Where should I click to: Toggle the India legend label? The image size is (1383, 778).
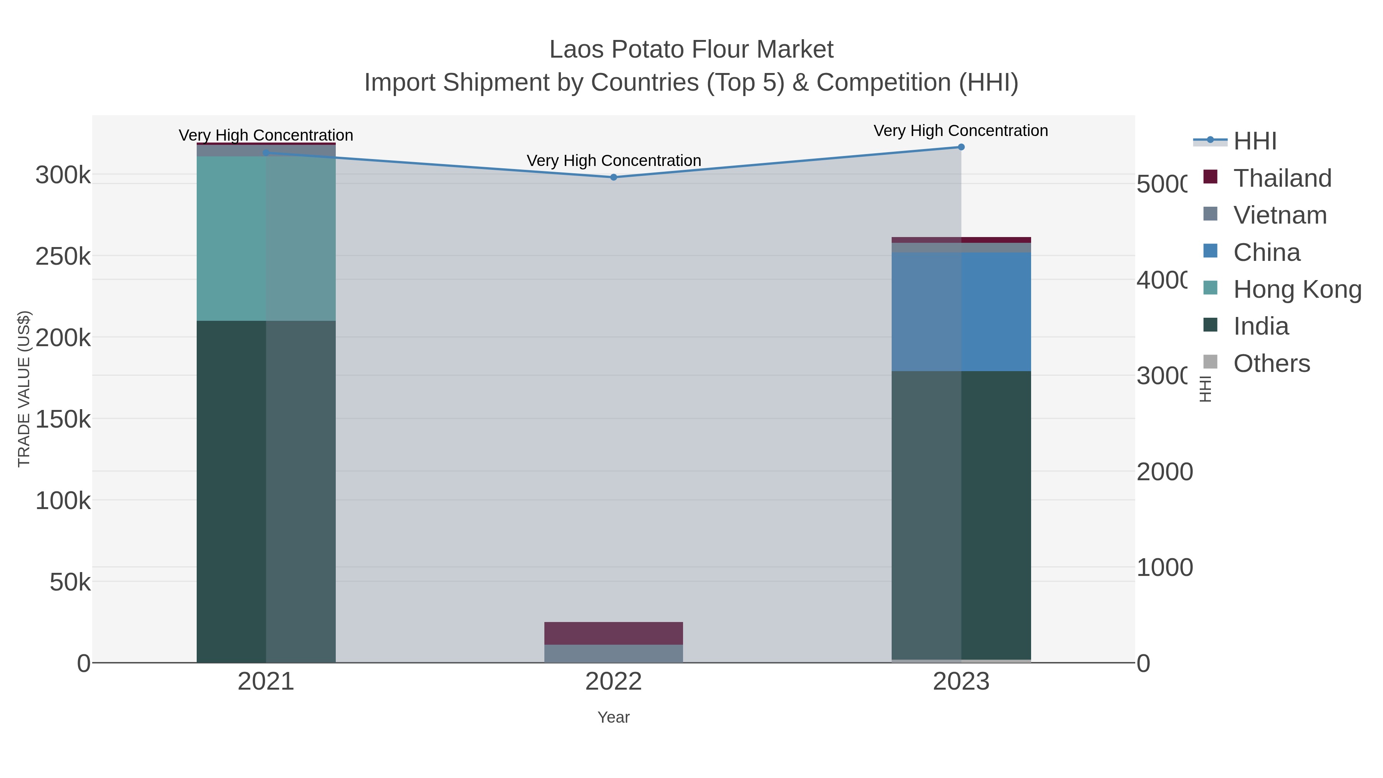pos(1261,326)
